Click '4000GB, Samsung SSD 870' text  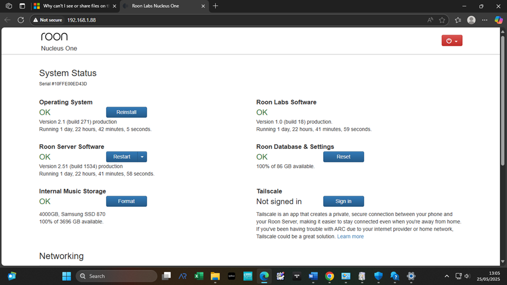[72, 214]
